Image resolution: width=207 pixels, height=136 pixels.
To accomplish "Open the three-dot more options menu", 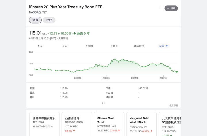I will pyautogui.click(x=160, y=8).
